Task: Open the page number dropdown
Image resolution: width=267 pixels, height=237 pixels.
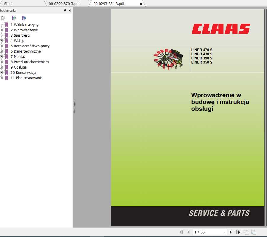Action: coord(224,232)
